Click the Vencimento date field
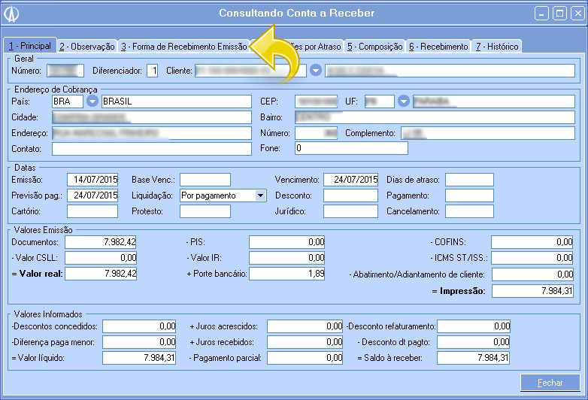The width and height of the screenshot is (588, 400). coord(350,180)
